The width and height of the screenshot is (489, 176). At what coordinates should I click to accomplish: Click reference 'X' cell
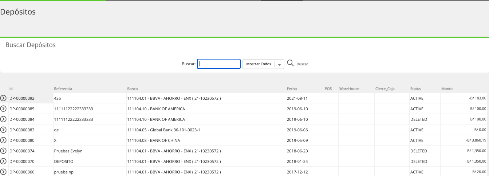[90, 140]
